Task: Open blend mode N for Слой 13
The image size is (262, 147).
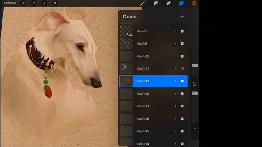Action: point(176,106)
